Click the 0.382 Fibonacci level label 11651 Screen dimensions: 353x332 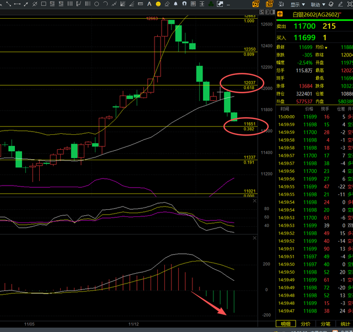pyautogui.click(x=249, y=124)
